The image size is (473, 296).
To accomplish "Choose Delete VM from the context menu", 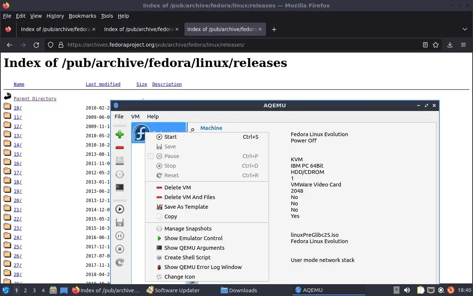I will 207,188.
